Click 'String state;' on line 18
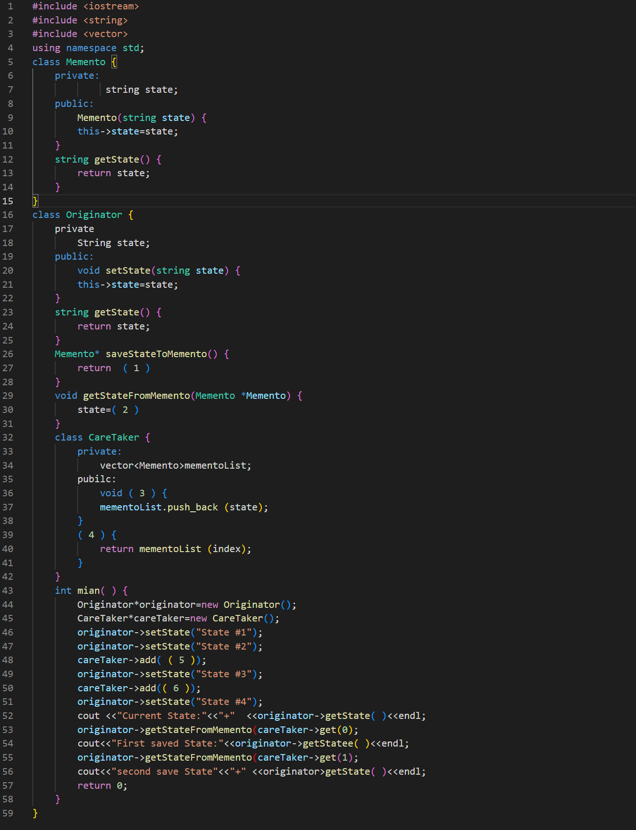Viewport: 636px width, 830px height. click(x=114, y=243)
